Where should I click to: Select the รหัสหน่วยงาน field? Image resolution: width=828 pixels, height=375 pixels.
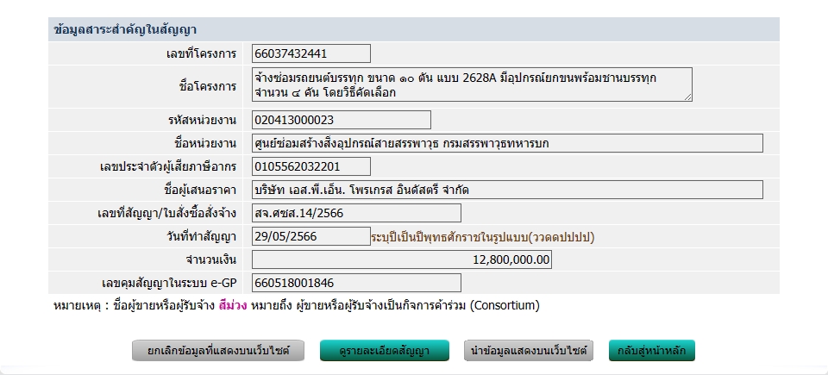point(342,120)
